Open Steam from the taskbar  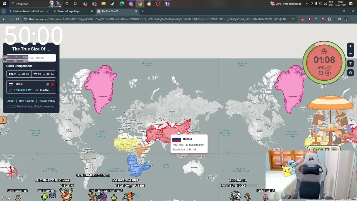113,4
